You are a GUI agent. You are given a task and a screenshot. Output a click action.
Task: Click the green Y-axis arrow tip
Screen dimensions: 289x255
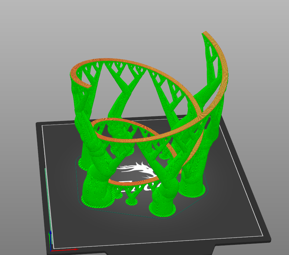pyautogui.click(x=50, y=233)
